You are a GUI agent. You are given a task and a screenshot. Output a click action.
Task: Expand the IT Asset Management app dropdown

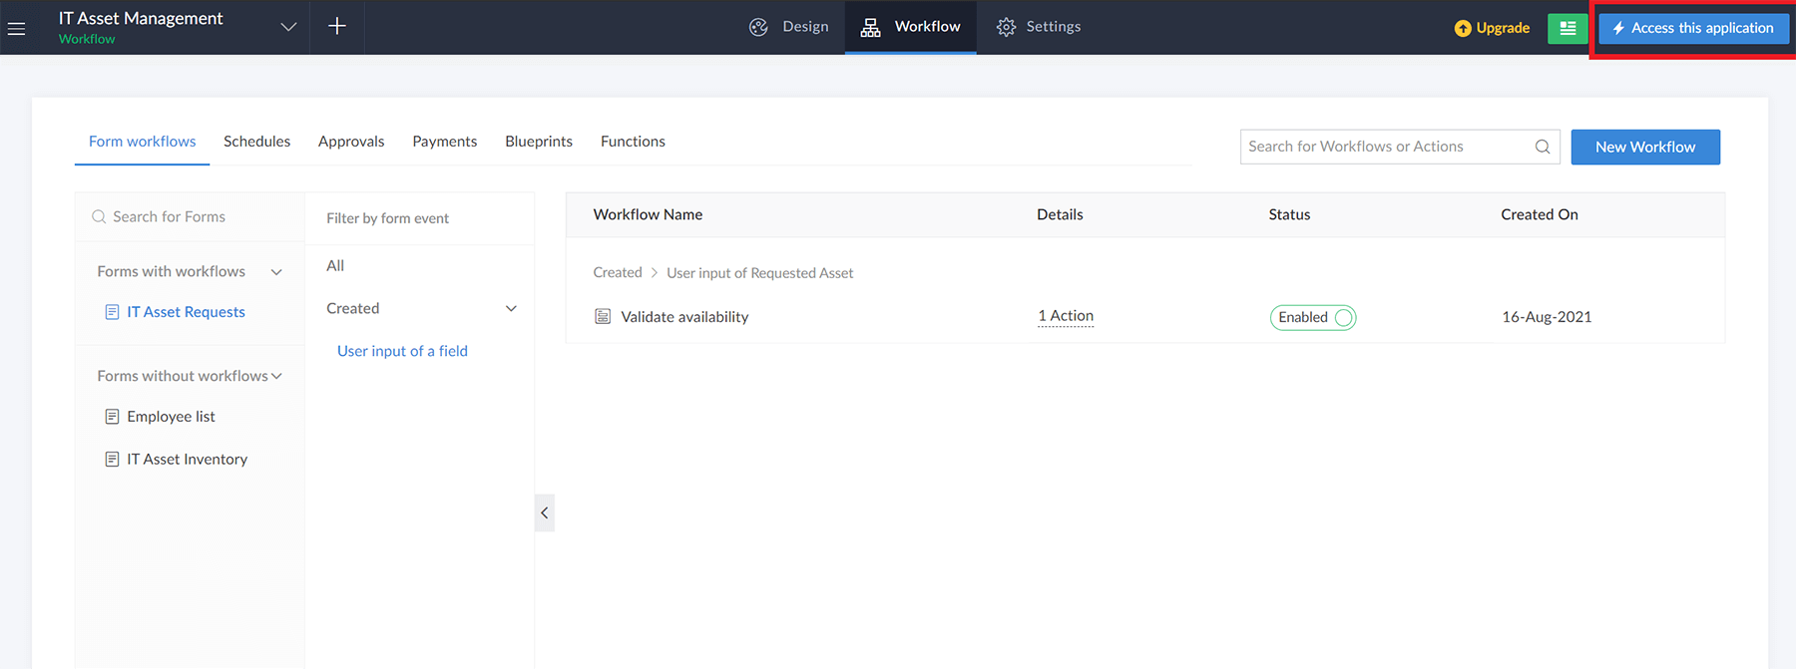click(x=288, y=27)
